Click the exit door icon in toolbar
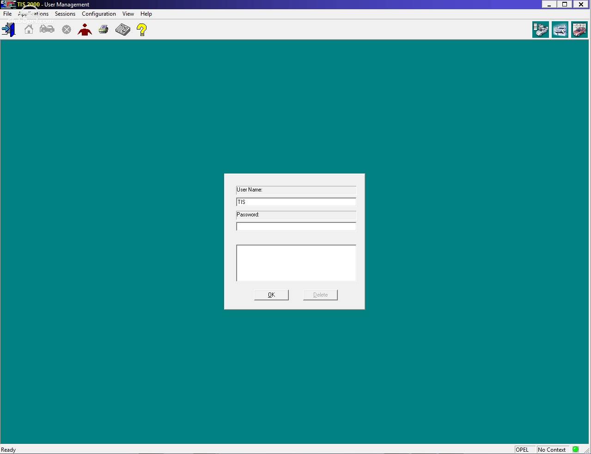 click(x=9, y=30)
